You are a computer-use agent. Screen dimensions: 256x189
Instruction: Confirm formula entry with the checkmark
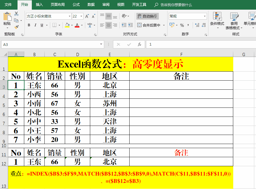(x=129, y=44)
